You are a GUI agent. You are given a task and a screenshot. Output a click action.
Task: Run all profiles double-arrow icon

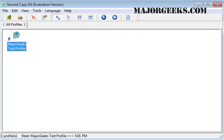(114, 18)
